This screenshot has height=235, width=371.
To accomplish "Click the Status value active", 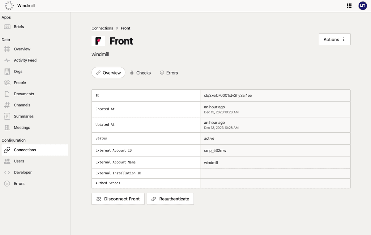I will (209, 139).
